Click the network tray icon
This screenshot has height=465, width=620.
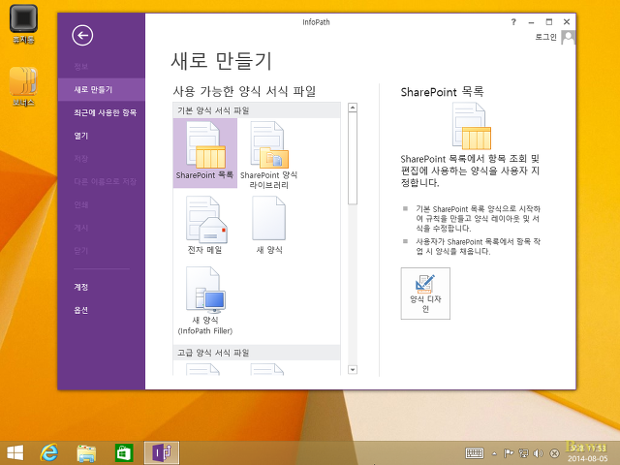click(523, 453)
